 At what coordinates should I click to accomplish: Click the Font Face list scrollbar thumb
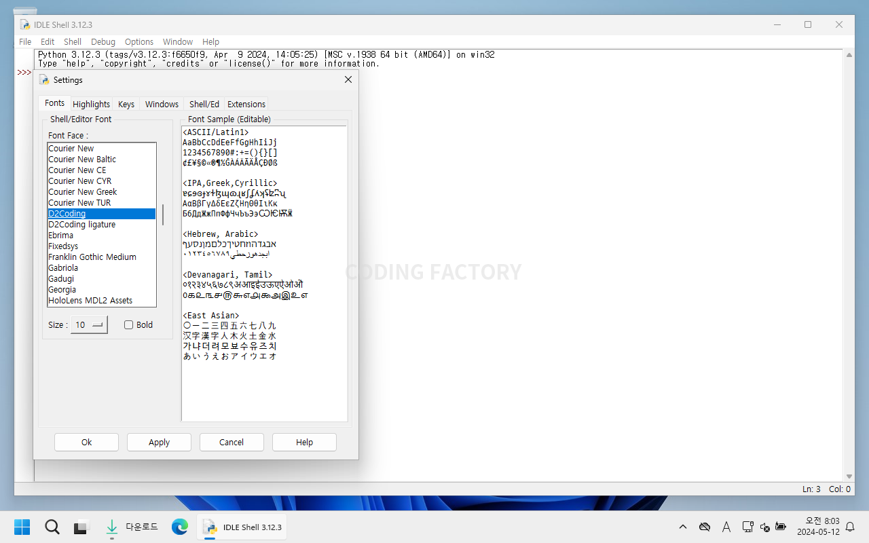(162, 214)
